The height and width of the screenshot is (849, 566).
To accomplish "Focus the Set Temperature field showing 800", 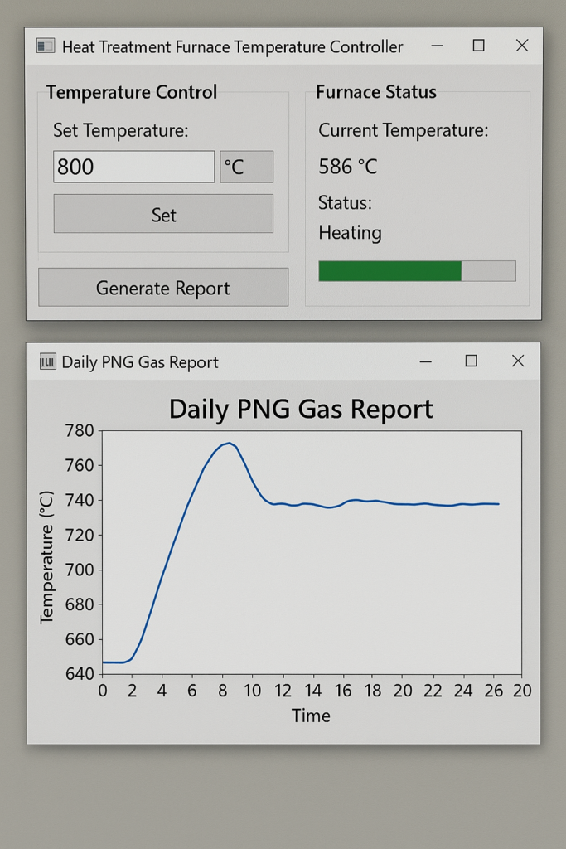I will pos(133,167).
